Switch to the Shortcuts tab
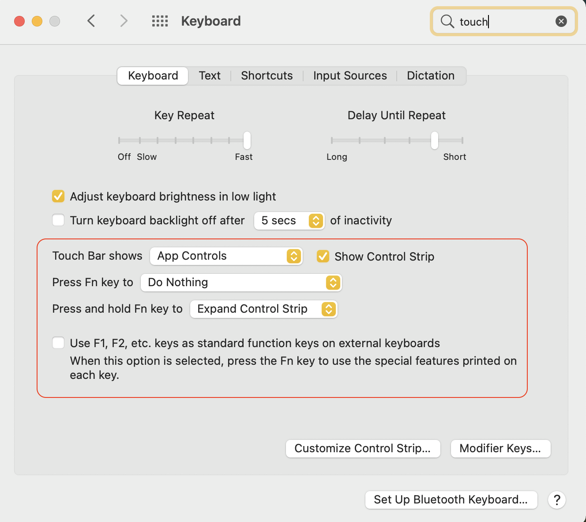This screenshot has width=586, height=522. point(267,76)
